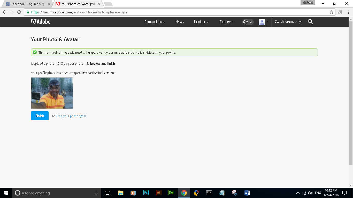353x198 pixels.
Task: Reload the page with refresh icon
Action: tap(19, 12)
